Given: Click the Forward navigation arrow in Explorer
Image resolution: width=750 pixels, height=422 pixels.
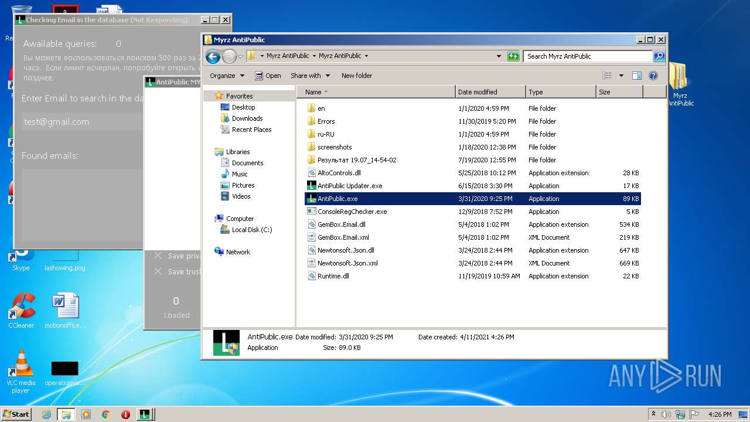Looking at the screenshot, I should [x=229, y=56].
